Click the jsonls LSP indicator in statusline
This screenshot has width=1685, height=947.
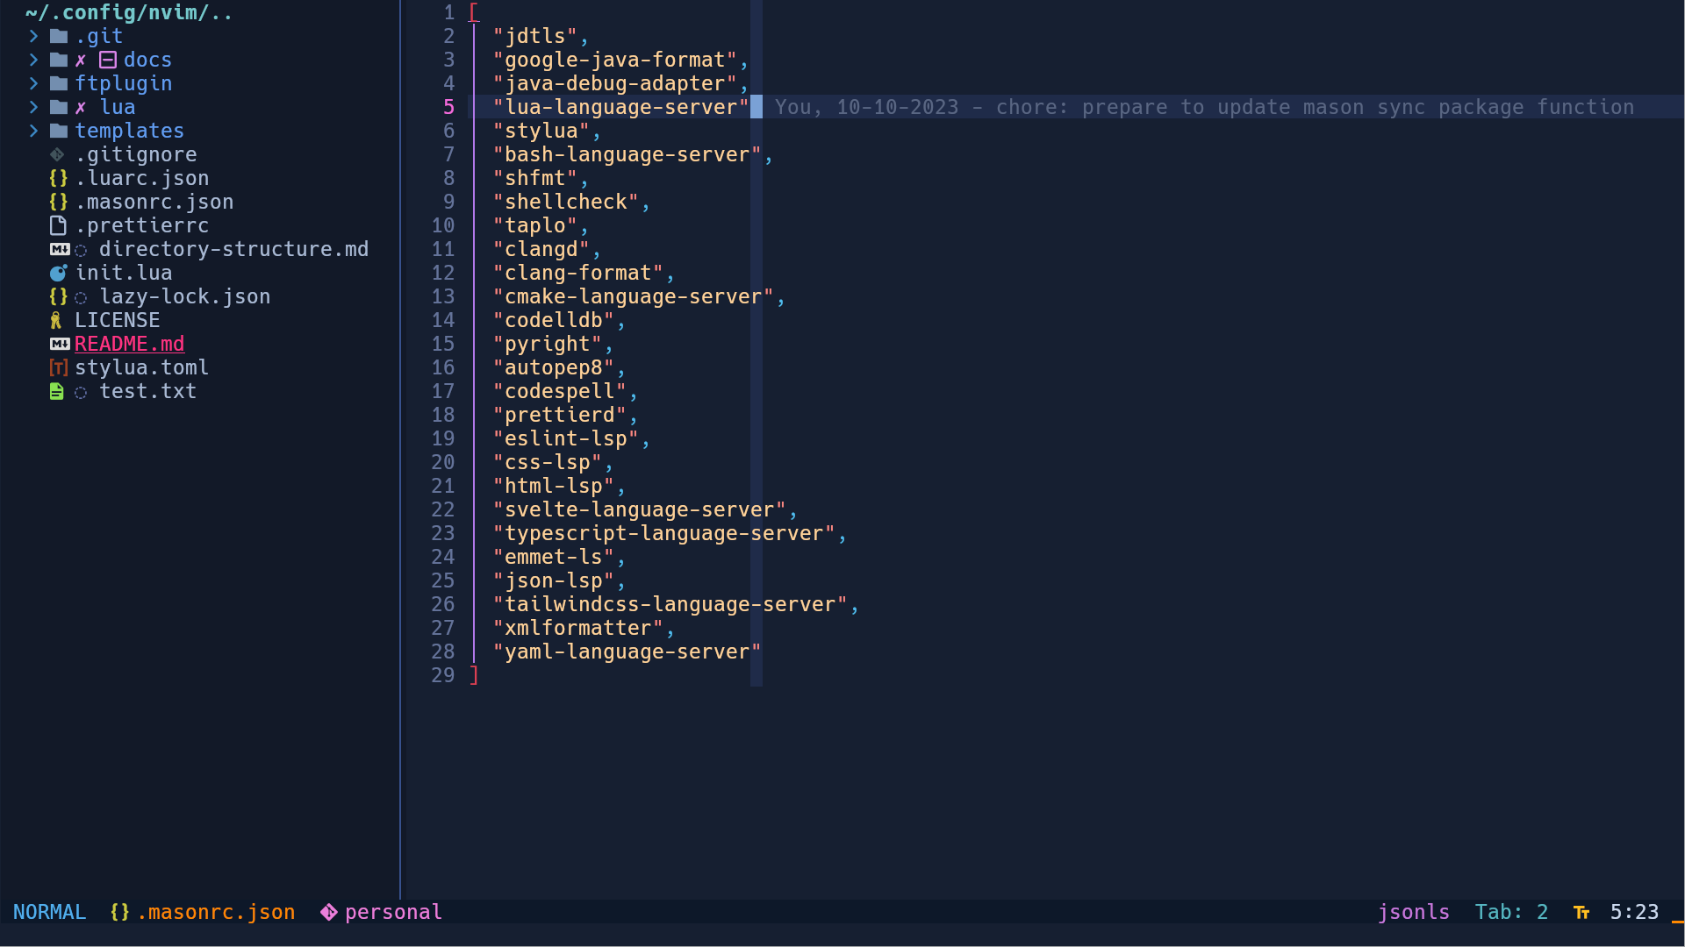pos(1413,912)
